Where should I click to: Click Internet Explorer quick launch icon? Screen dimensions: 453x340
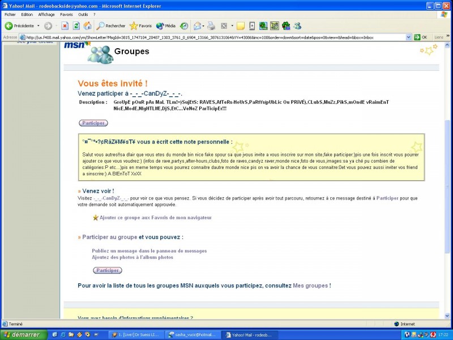[x=63, y=335]
